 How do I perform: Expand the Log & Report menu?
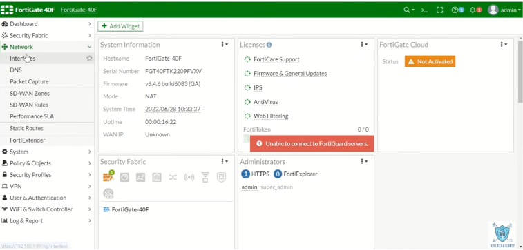[47, 221]
